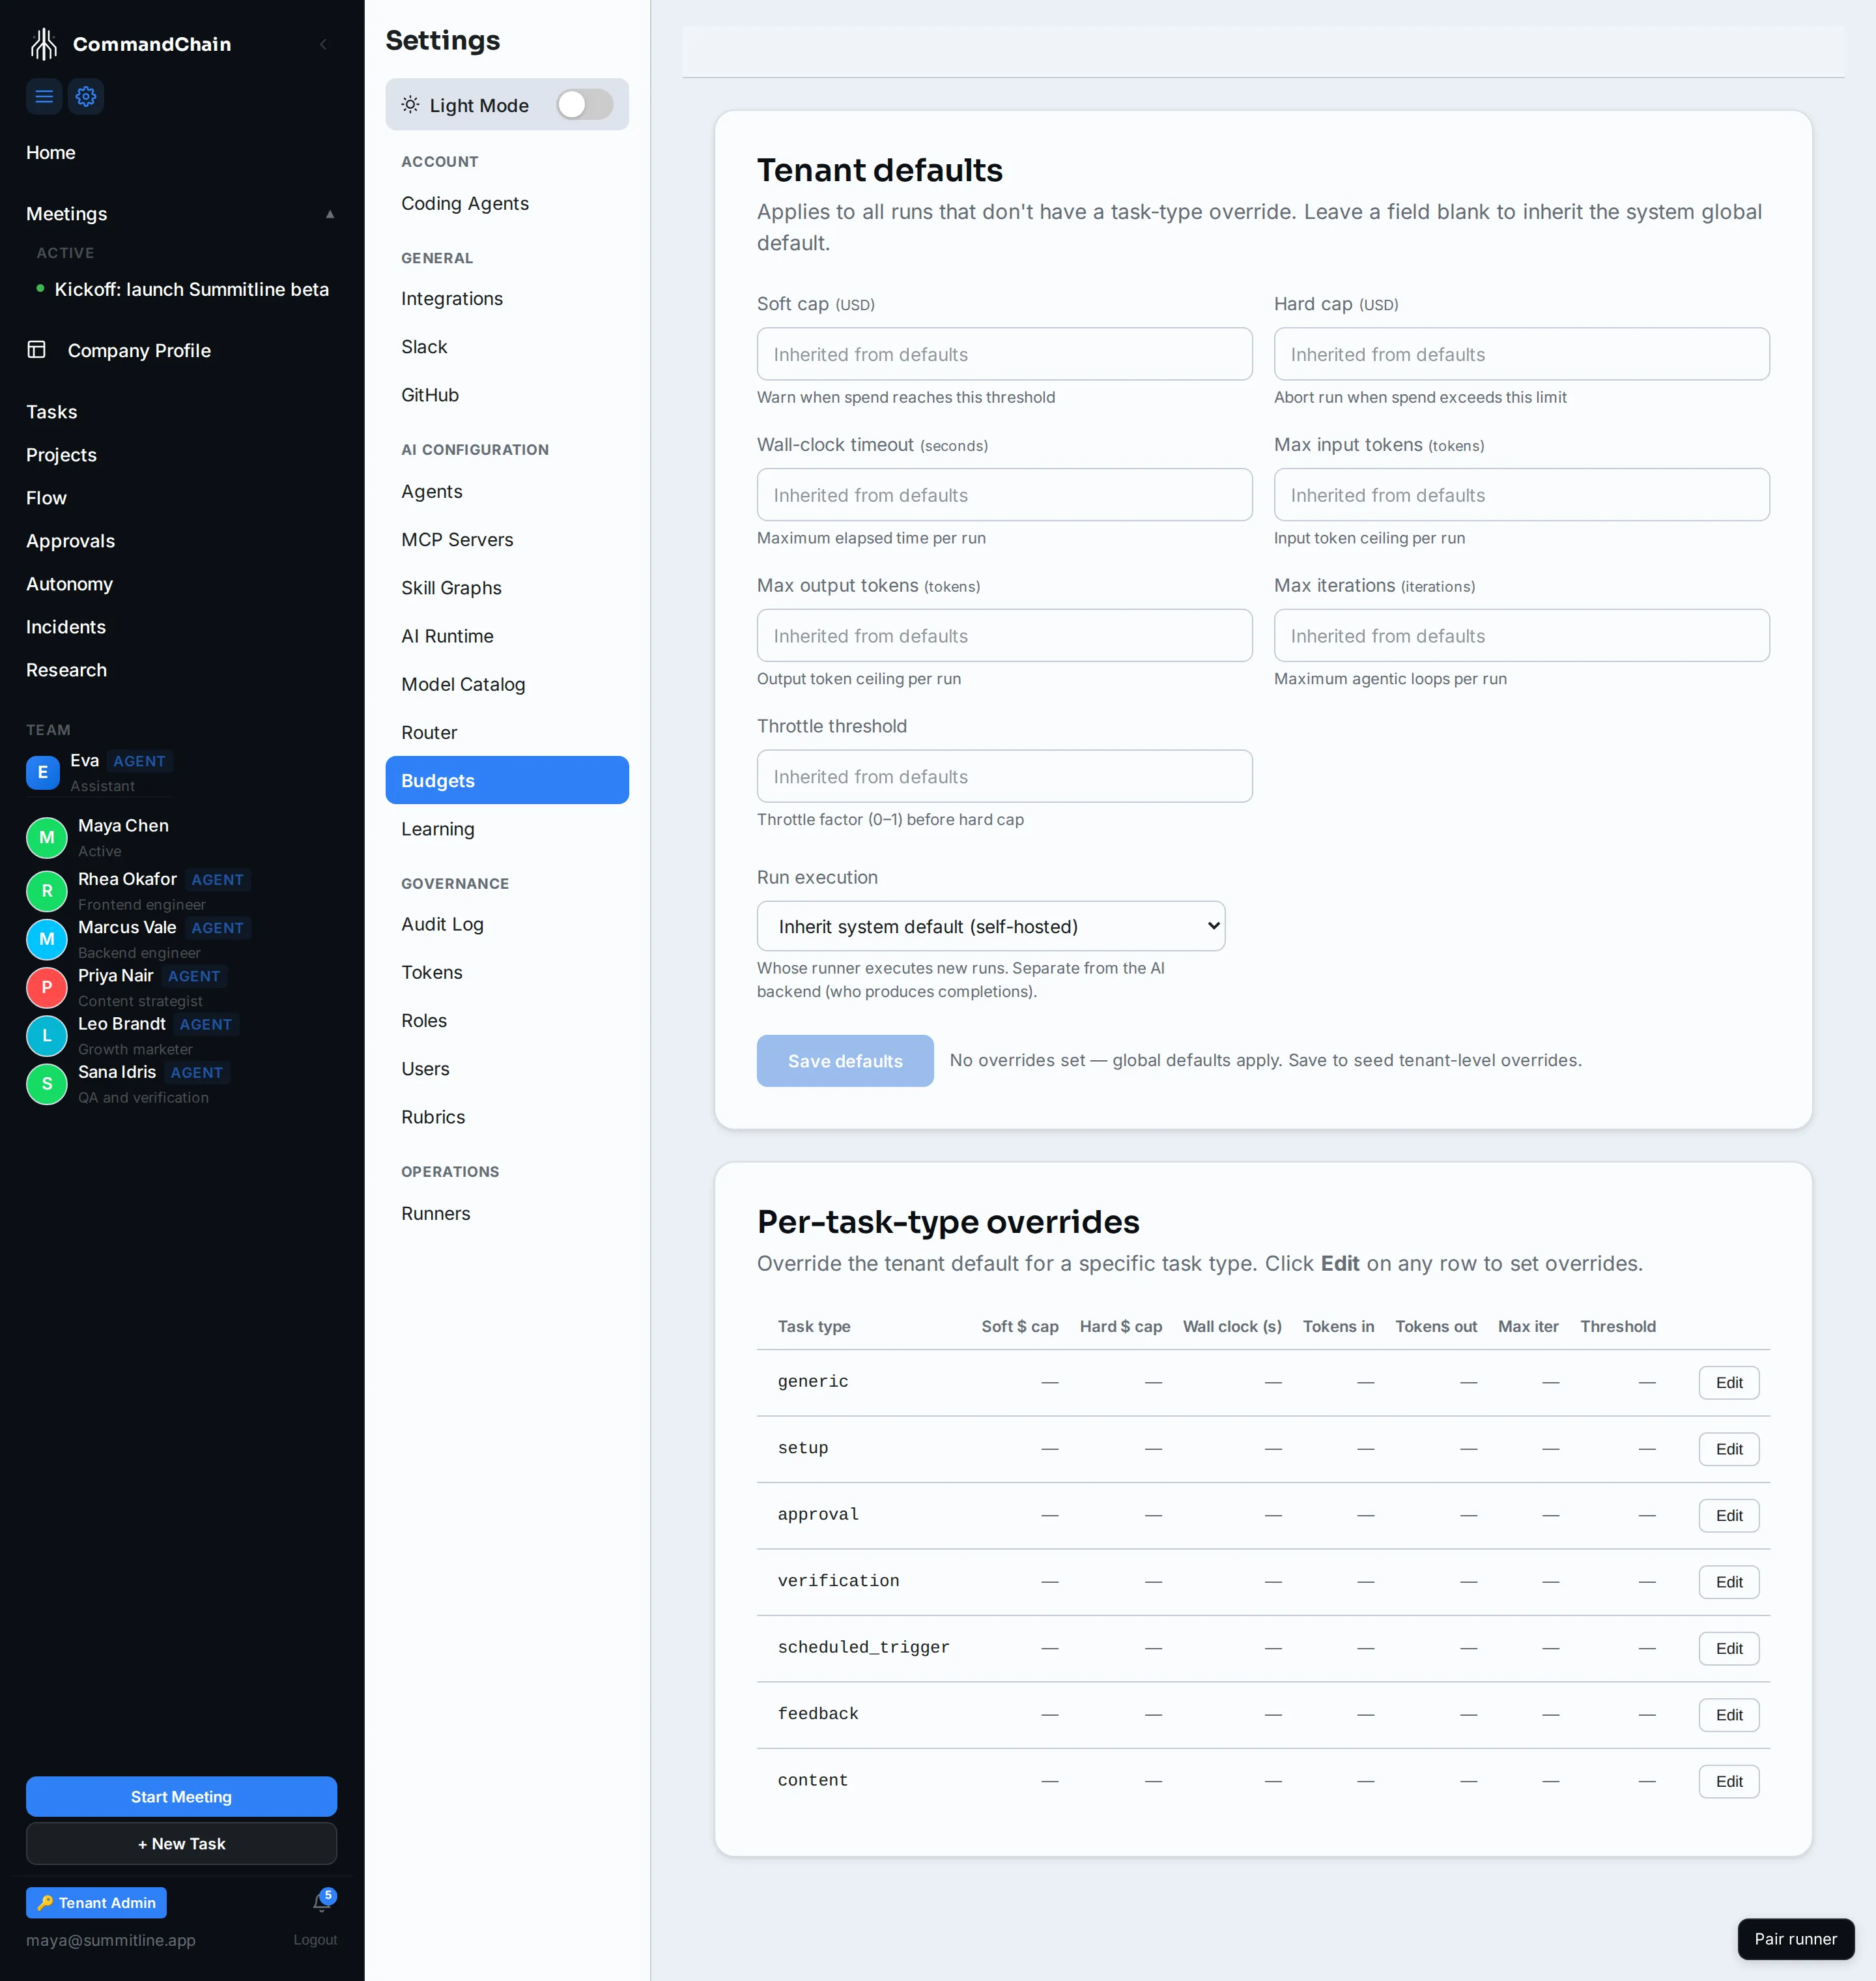Open Kickoff: launch Summitline beta meeting
Viewport: 1876px width, 1981px height.
[x=192, y=289]
